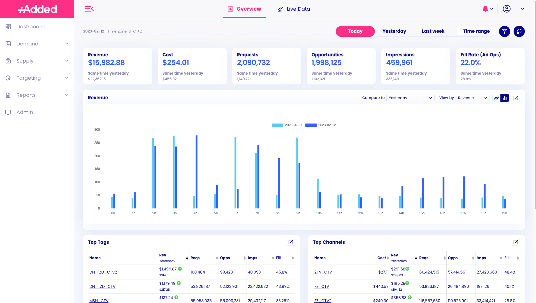Open the MSN_CTV tag link

tap(99, 301)
